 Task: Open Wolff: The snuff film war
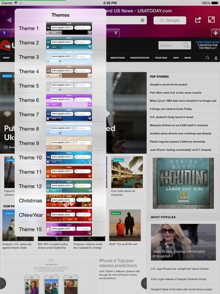[x=123, y=244]
